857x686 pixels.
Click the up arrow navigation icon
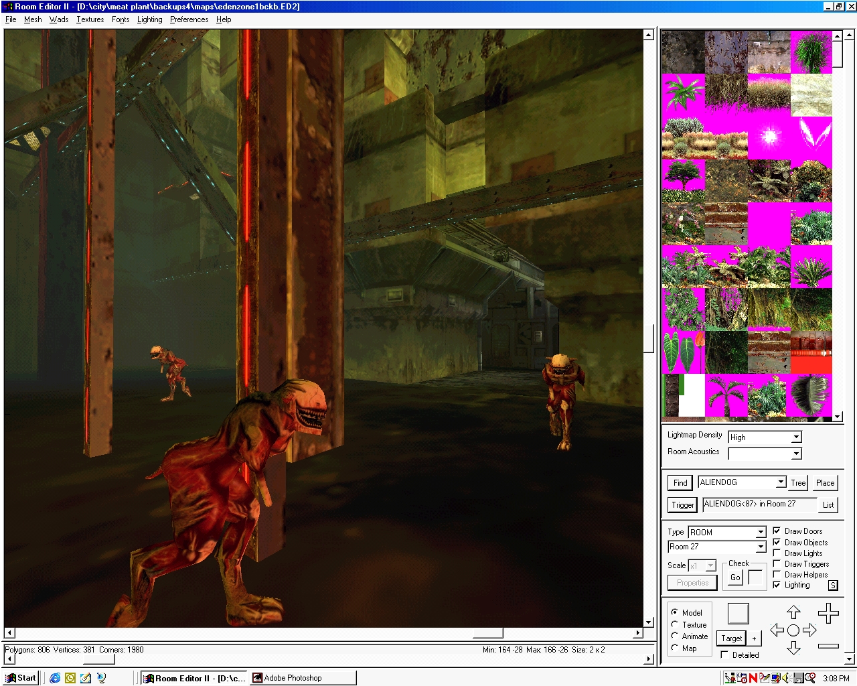(x=793, y=612)
